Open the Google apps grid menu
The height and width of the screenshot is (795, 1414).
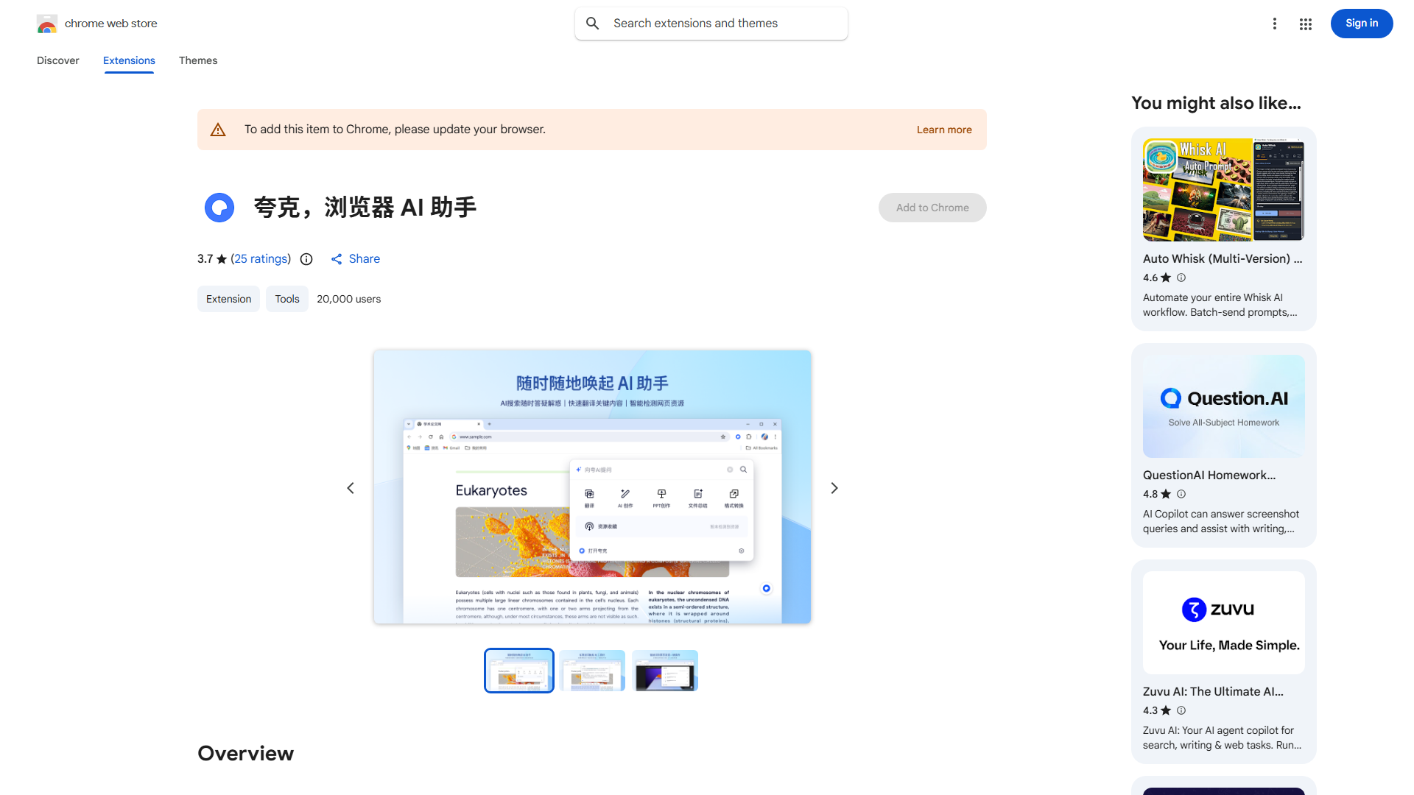(1305, 24)
